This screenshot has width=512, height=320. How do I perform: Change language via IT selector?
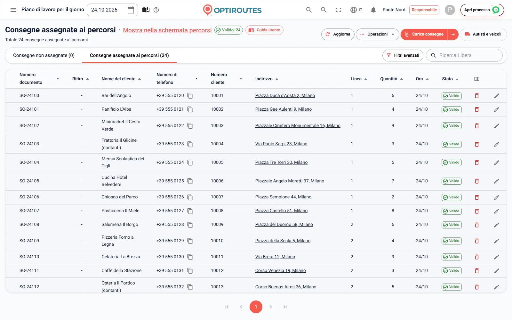(356, 10)
